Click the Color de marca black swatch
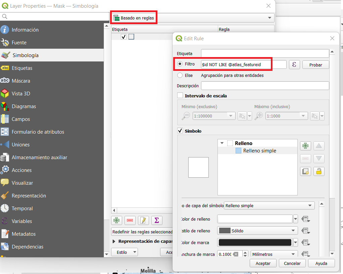Viewport: 343px width, 274px height. click(x=255, y=242)
